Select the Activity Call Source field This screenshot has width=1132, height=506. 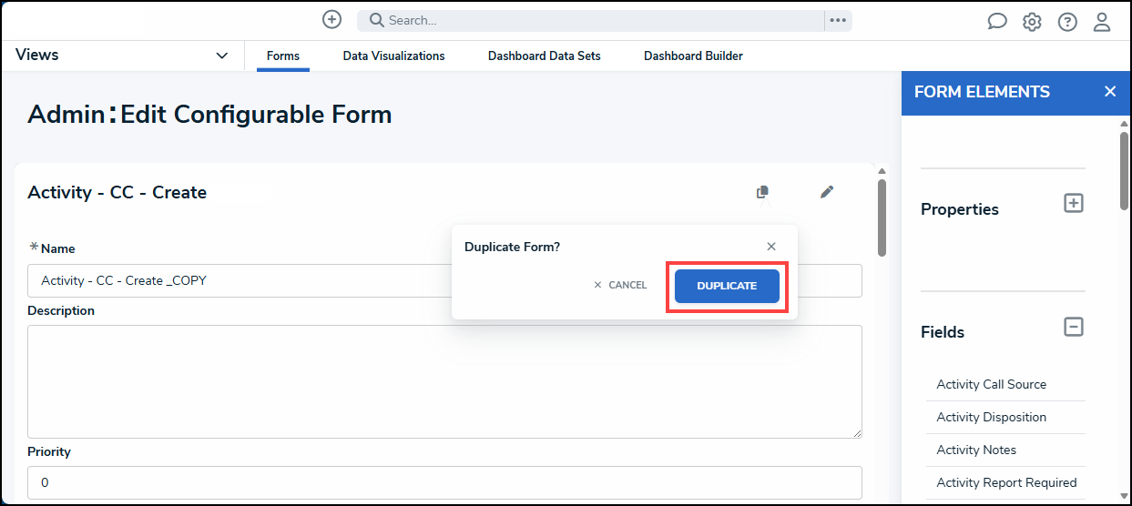(991, 384)
